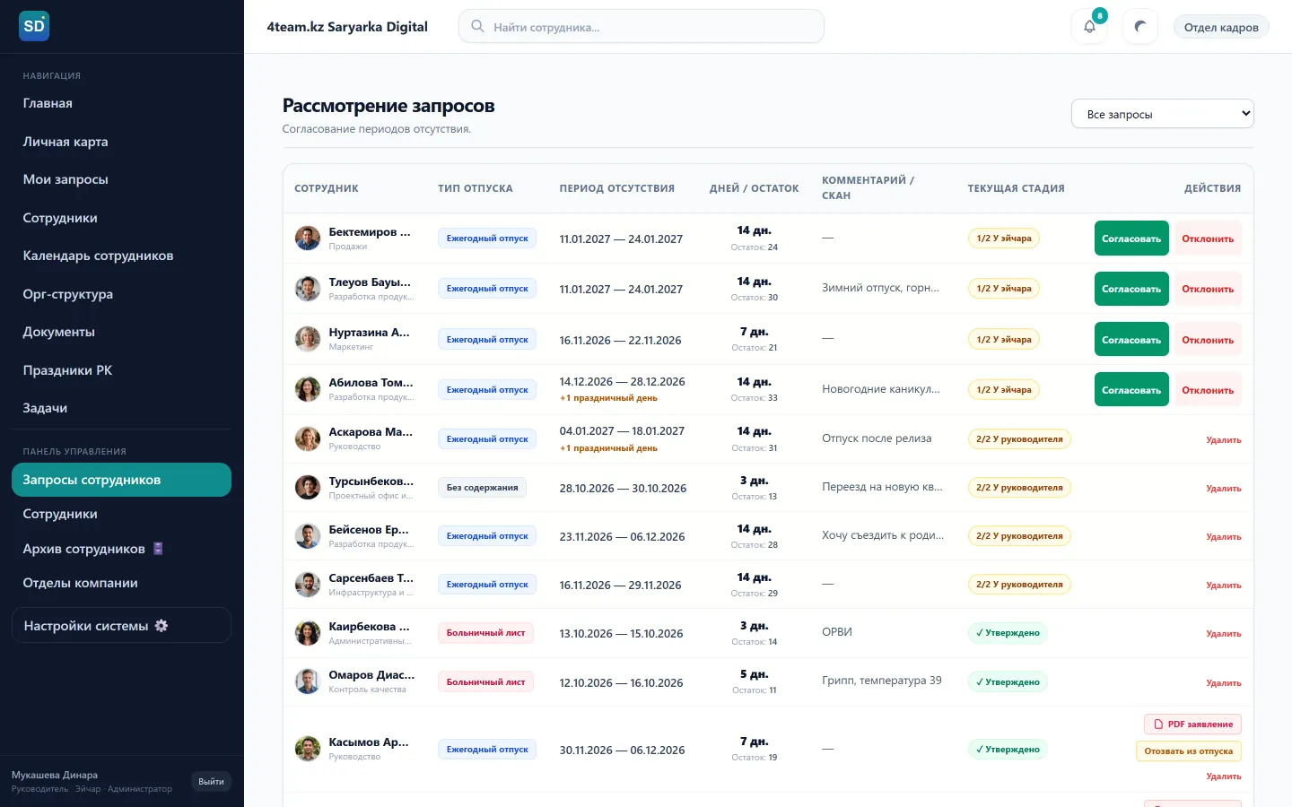
Task: Open "Настройки системы" settings
Action: [x=121, y=626]
